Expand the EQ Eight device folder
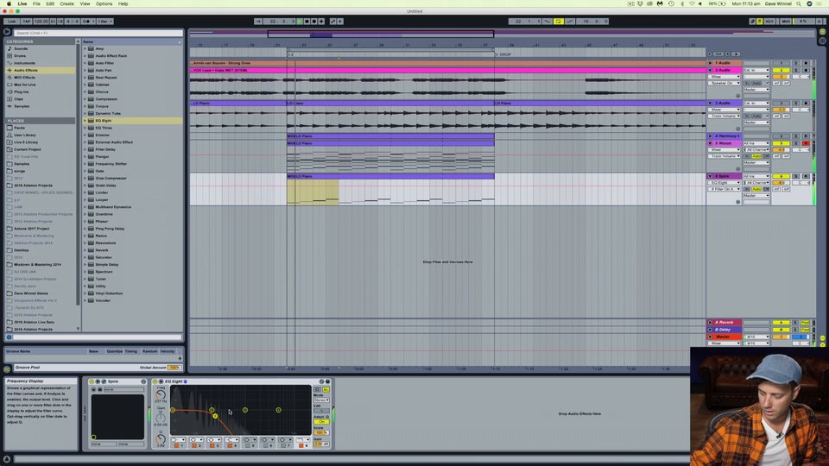The width and height of the screenshot is (829, 466). pos(85,121)
